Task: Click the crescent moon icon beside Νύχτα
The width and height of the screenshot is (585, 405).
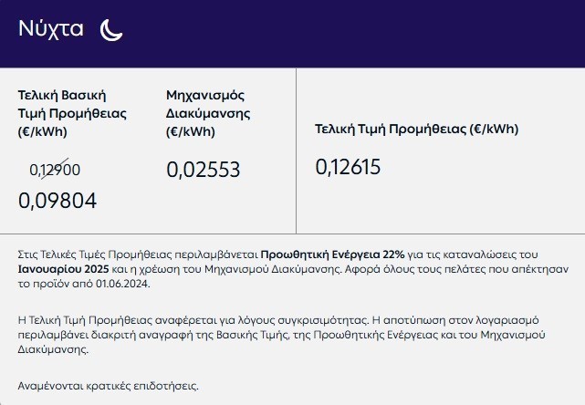Action: pos(111,30)
